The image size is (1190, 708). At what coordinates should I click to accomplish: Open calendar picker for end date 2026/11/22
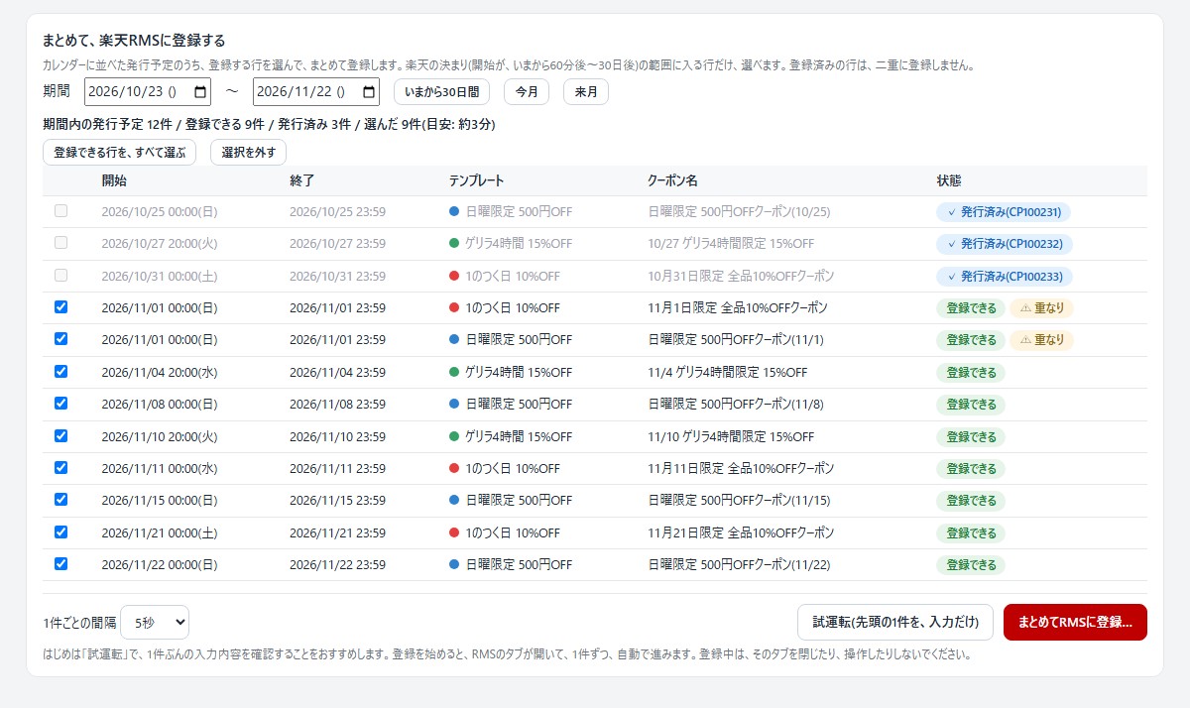point(369,92)
